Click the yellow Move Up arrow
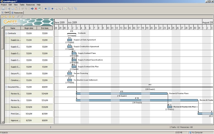 [13, 17]
